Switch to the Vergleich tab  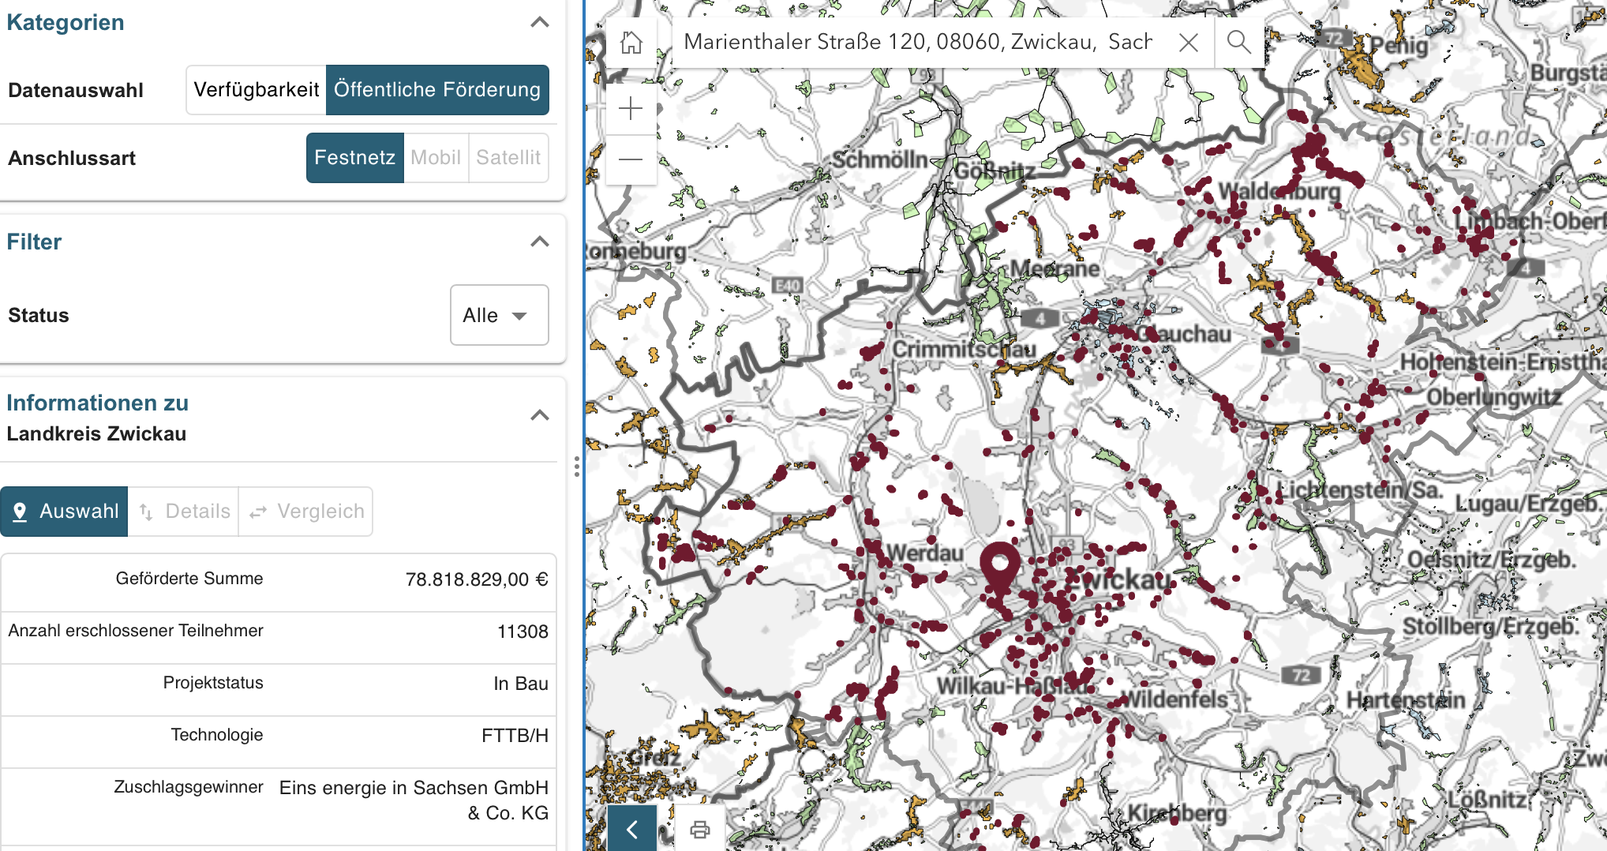click(305, 512)
